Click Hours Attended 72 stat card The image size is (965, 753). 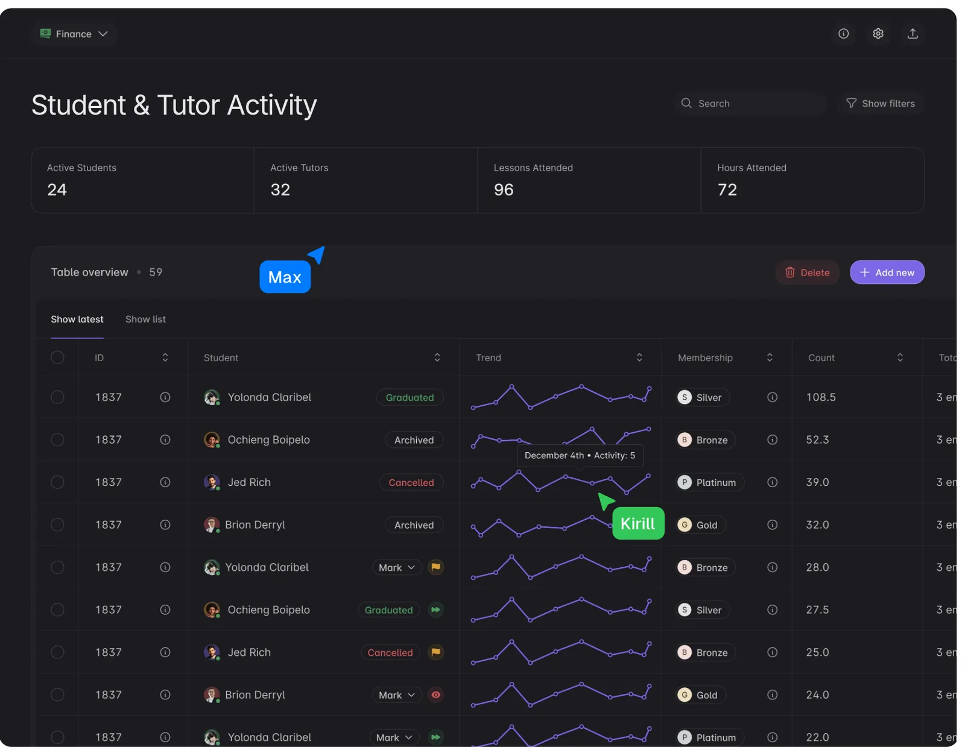[x=812, y=180]
